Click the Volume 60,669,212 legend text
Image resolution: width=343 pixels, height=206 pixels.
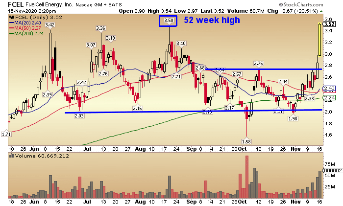[42, 156]
